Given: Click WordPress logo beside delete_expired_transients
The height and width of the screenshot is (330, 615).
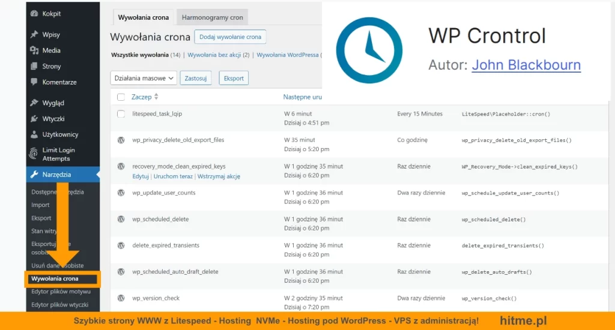Looking at the screenshot, I should tap(121, 245).
